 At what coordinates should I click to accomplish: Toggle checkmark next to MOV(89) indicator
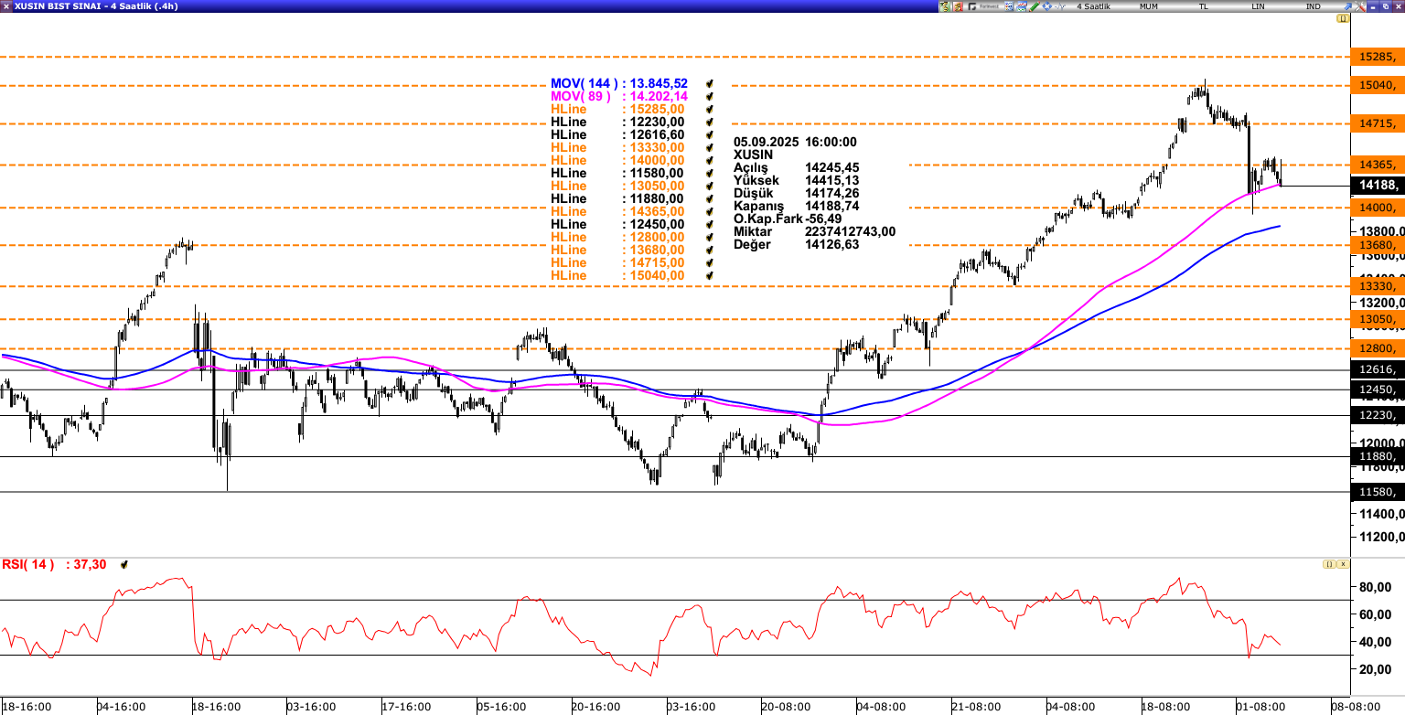coord(709,96)
